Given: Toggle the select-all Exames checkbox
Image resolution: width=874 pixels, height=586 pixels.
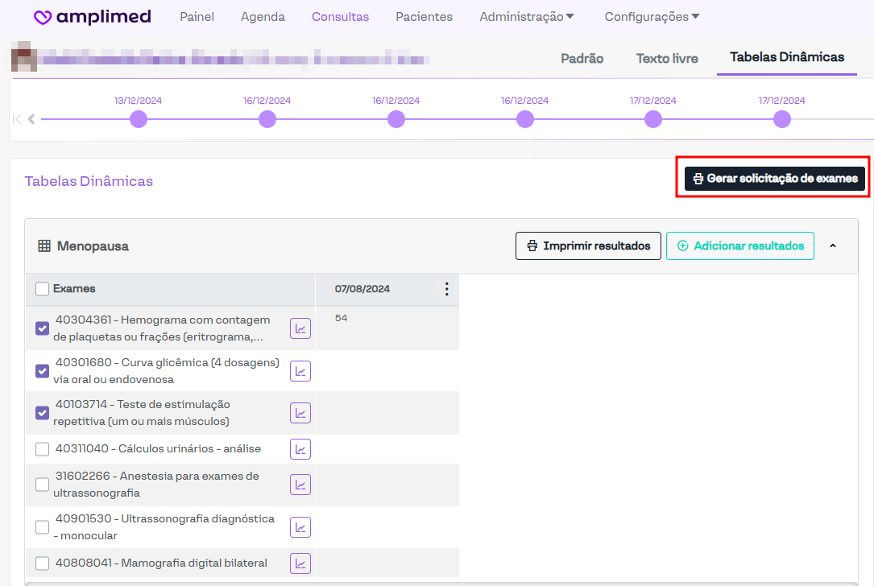Looking at the screenshot, I should pos(43,289).
